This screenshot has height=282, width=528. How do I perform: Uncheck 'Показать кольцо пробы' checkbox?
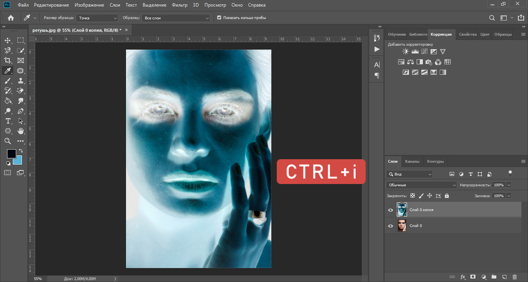(220, 18)
